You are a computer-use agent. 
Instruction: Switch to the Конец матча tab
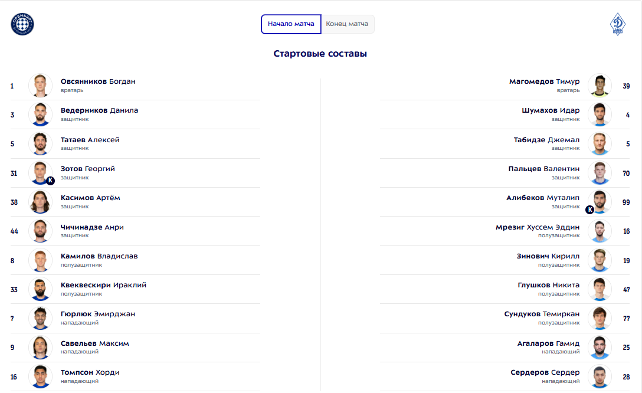pyautogui.click(x=347, y=24)
